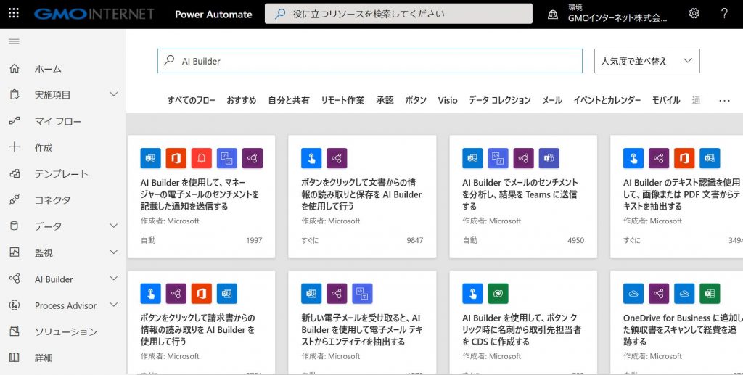Show more categories with ellipsis button
Image resolution: width=743 pixels, height=375 pixels.
[724, 100]
